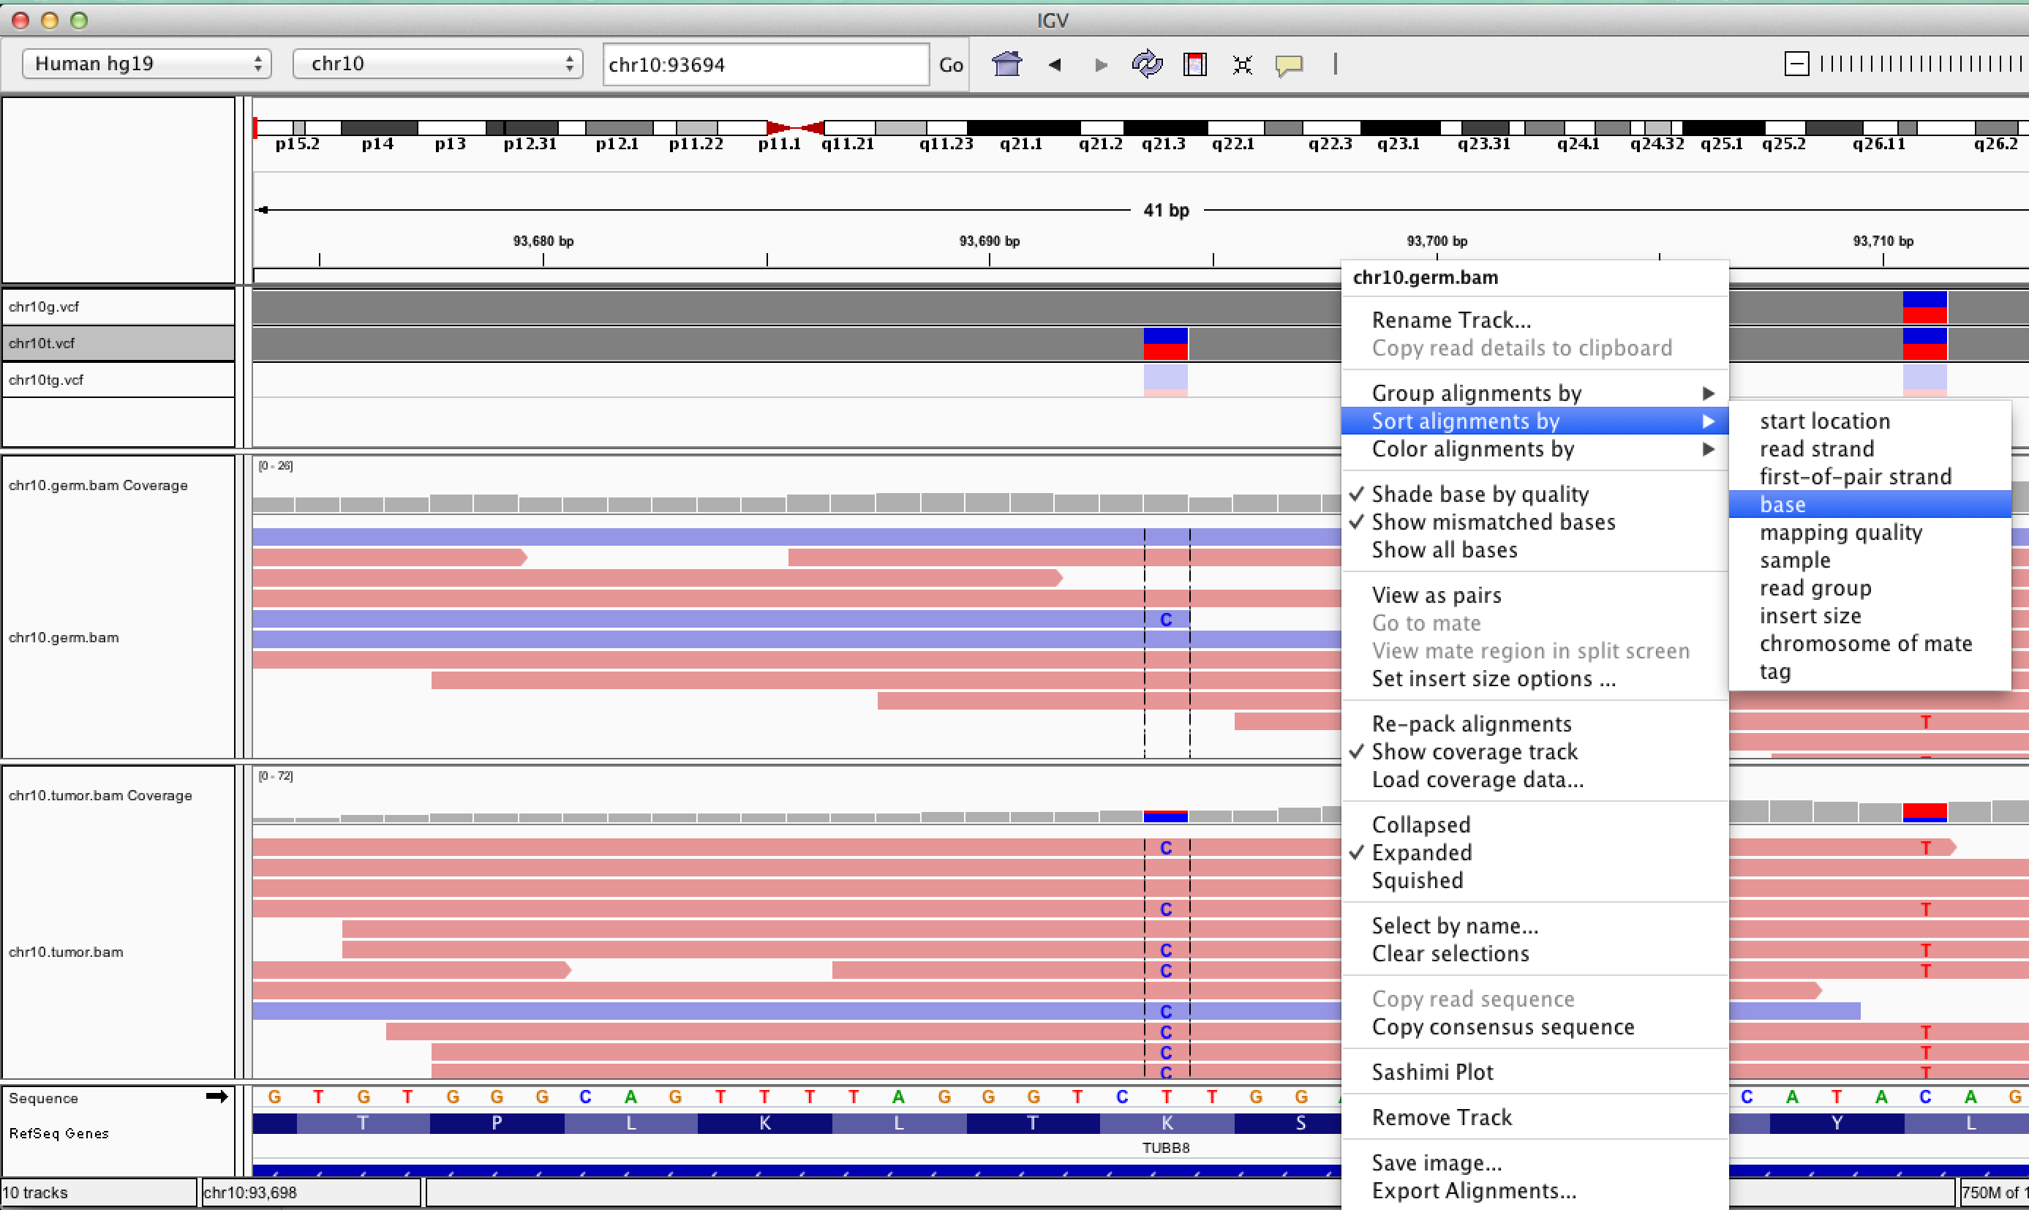
Task: Click the q21.3 band on ideogram
Action: (x=1165, y=127)
